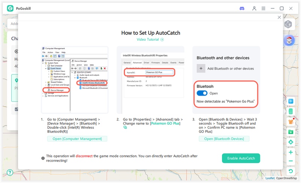Click the PoGoskill app logo
The width and height of the screenshot is (301, 183).
point(10,8)
